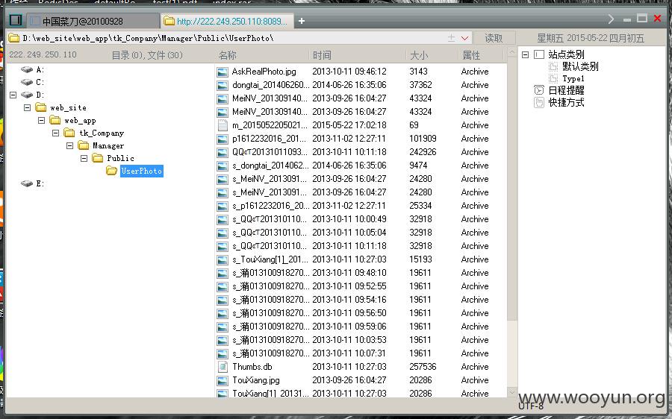Collapse the web_site folder node
672x419 pixels.
tap(28, 107)
